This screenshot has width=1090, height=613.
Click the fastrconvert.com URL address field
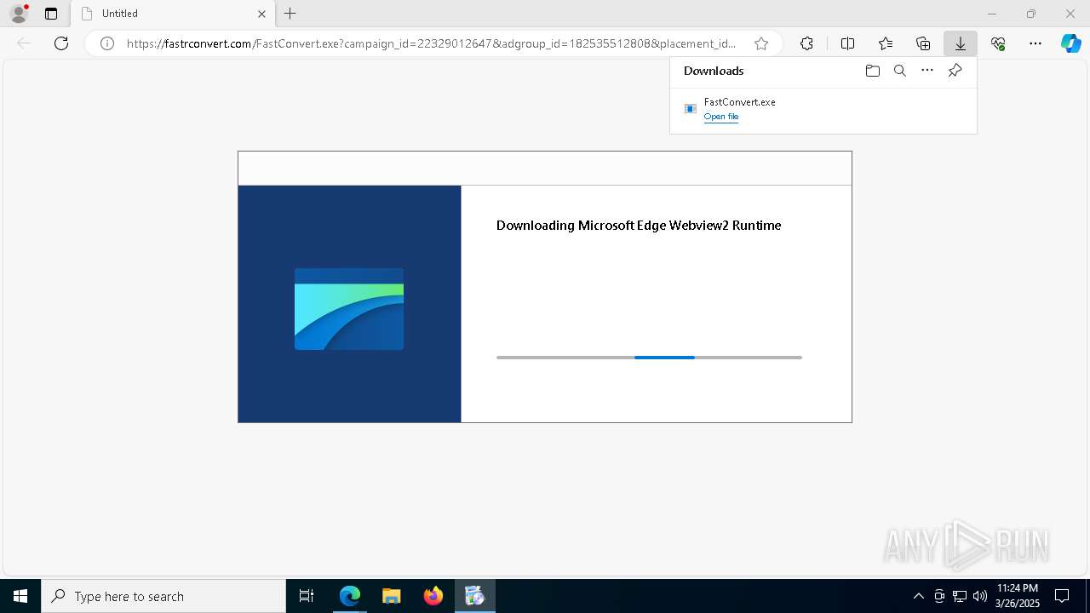click(x=432, y=43)
